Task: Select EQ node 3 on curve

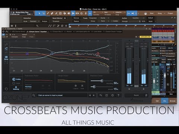Action: tap(52, 54)
